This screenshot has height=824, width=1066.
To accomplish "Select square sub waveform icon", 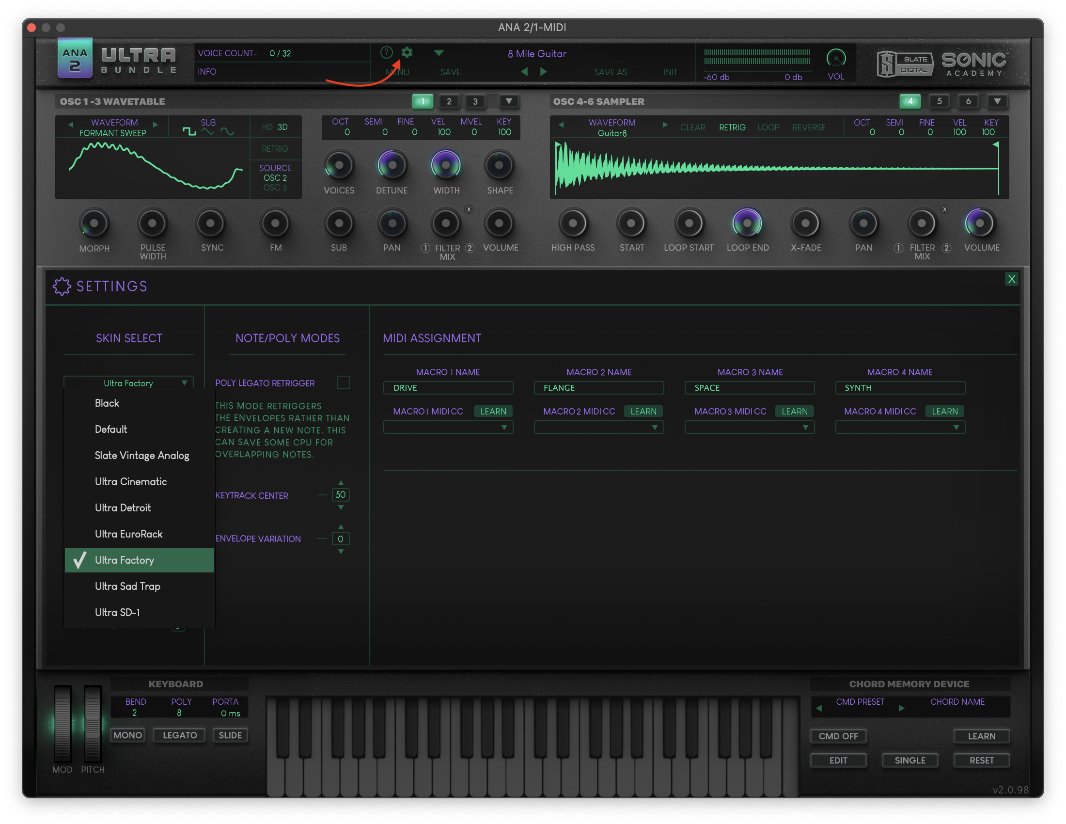I will pos(189,131).
